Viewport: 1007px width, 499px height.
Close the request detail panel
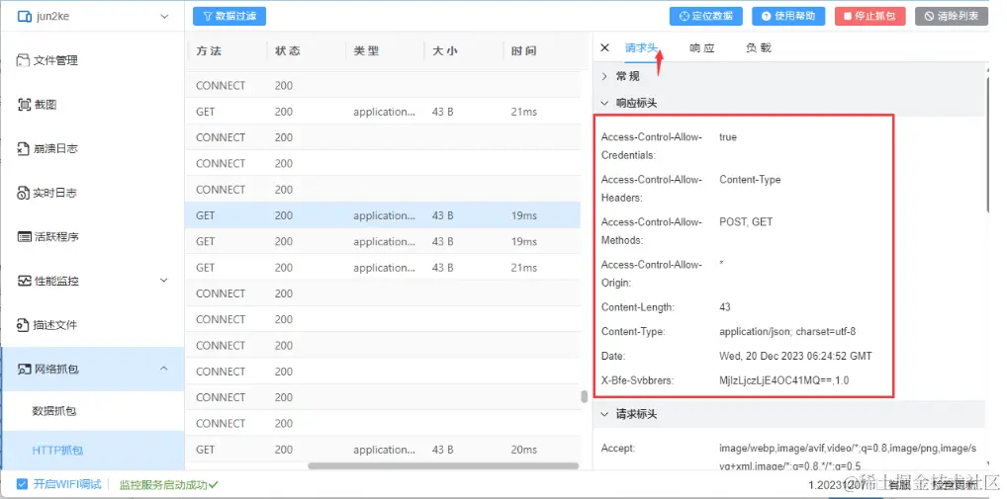pos(604,47)
